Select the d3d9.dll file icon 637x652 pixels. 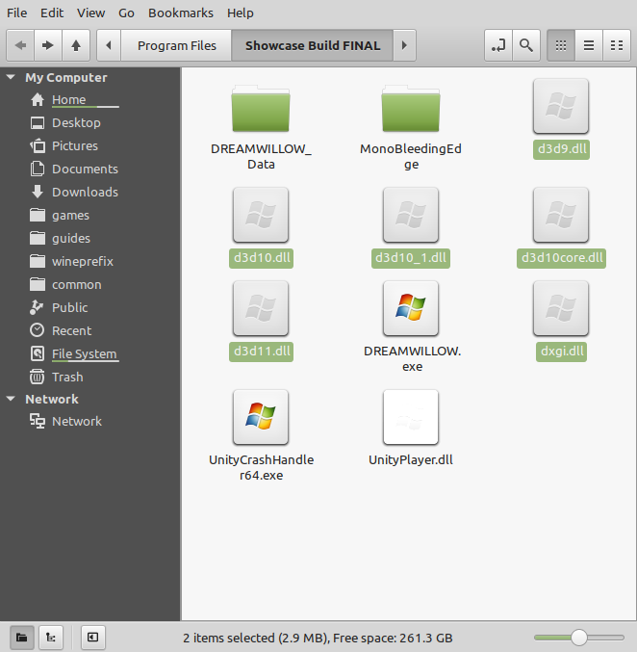point(561,107)
